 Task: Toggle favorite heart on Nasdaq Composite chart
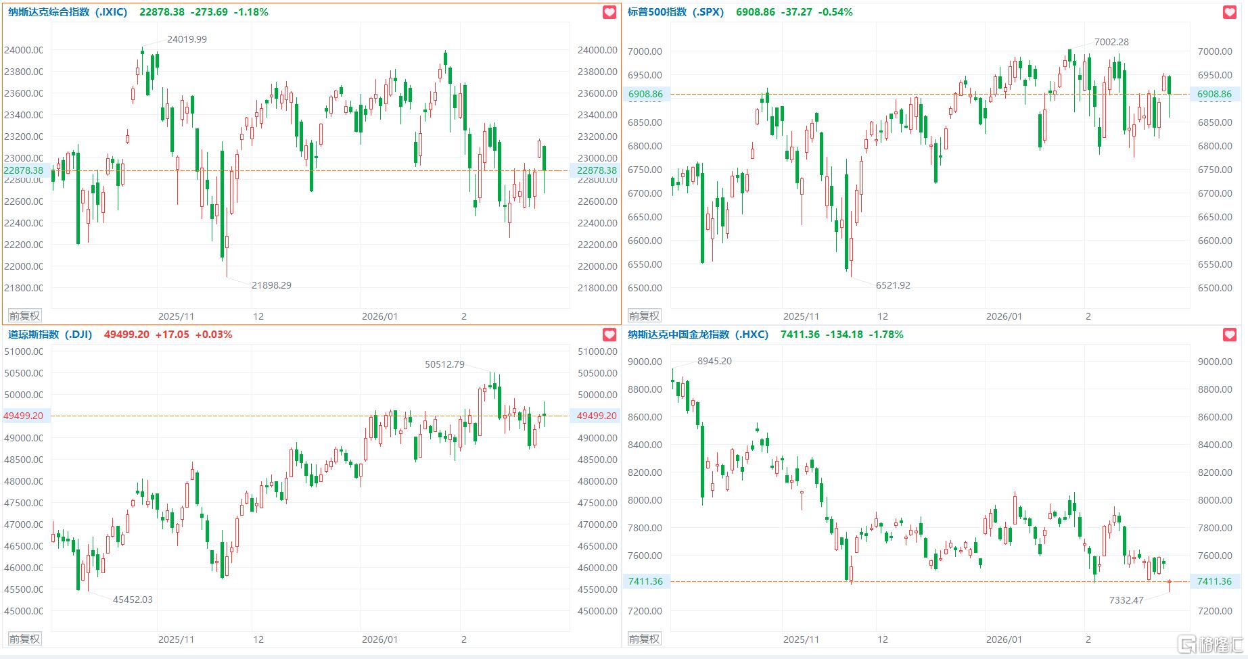[609, 12]
